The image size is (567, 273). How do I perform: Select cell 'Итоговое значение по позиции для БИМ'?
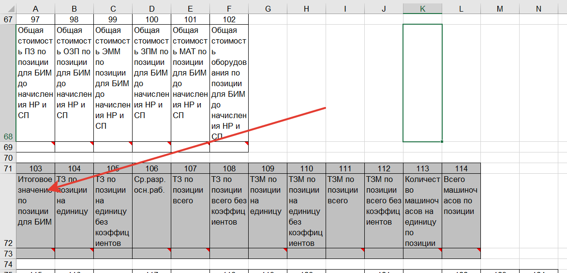(x=35, y=211)
